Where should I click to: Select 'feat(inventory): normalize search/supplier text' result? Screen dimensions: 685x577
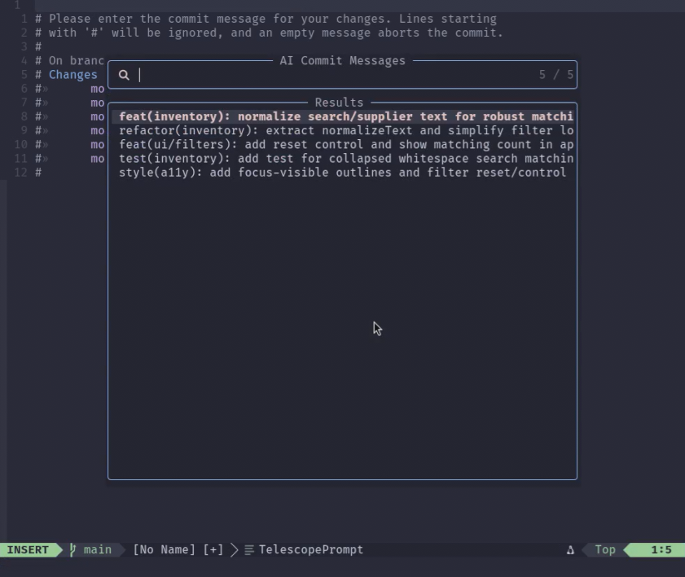click(x=342, y=116)
